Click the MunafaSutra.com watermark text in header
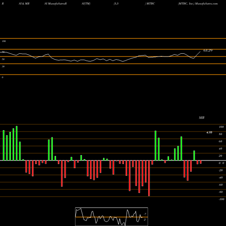 (x=206, y=4)
